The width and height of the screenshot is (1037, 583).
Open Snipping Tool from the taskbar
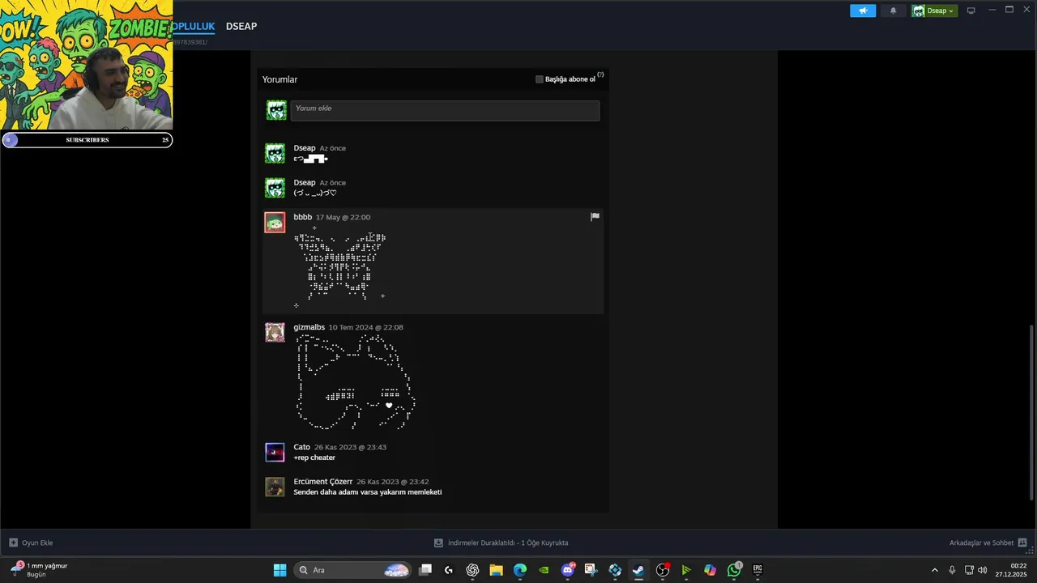coord(591,570)
